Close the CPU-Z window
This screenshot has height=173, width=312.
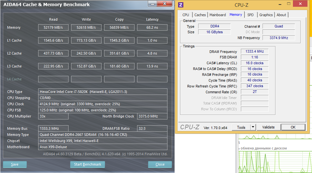pyautogui.click(x=300, y=4)
